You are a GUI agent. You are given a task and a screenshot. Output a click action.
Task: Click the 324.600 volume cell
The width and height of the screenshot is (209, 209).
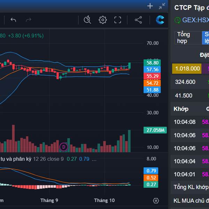pos(185,82)
